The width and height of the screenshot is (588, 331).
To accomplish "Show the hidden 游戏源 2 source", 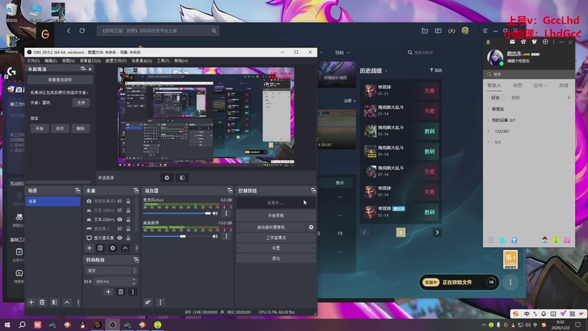I will (x=120, y=229).
